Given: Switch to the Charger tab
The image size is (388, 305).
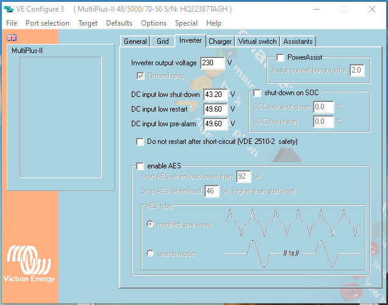Looking at the screenshot, I should (220, 41).
